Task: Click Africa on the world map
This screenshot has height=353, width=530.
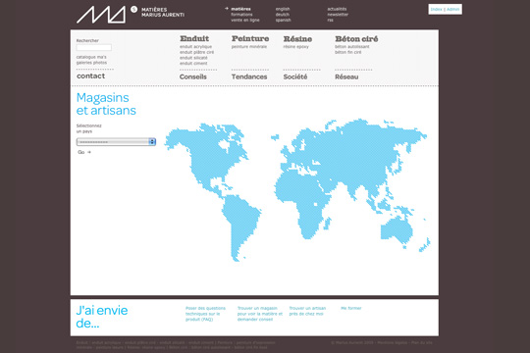Action: [x=301, y=199]
